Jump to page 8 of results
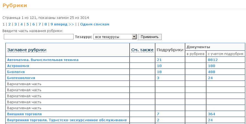The width and height of the screenshot is (246, 124). click(46, 24)
